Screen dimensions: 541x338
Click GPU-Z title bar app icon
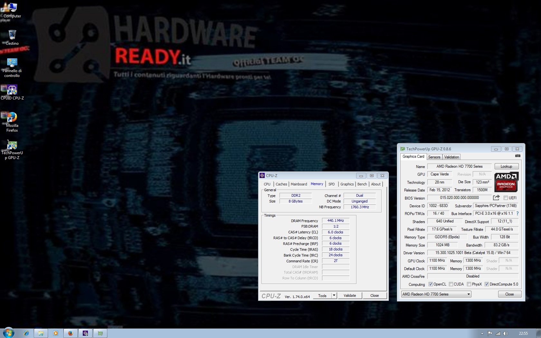tap(403, 149)
